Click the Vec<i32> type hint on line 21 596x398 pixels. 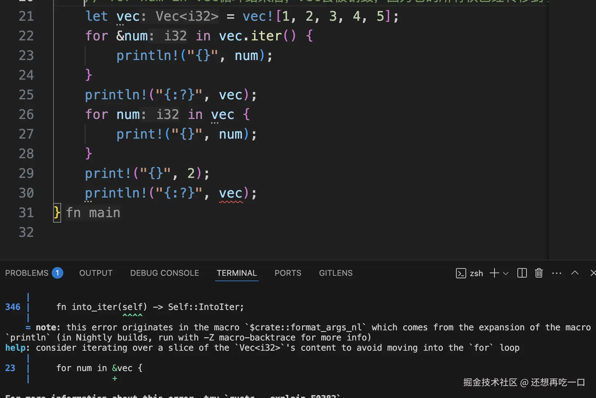(x=187, y=16)
